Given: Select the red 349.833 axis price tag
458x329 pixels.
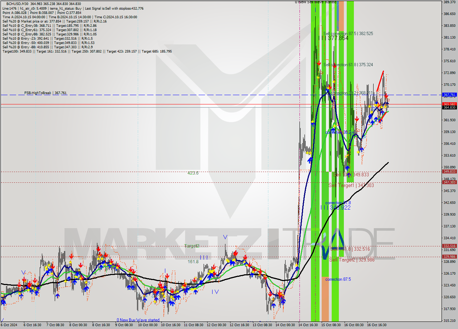Looking at the screenshot, I should [x=449, y=172].
